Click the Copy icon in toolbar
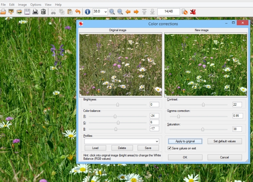This screenshot has height=182, width=253. pos(62,12)
